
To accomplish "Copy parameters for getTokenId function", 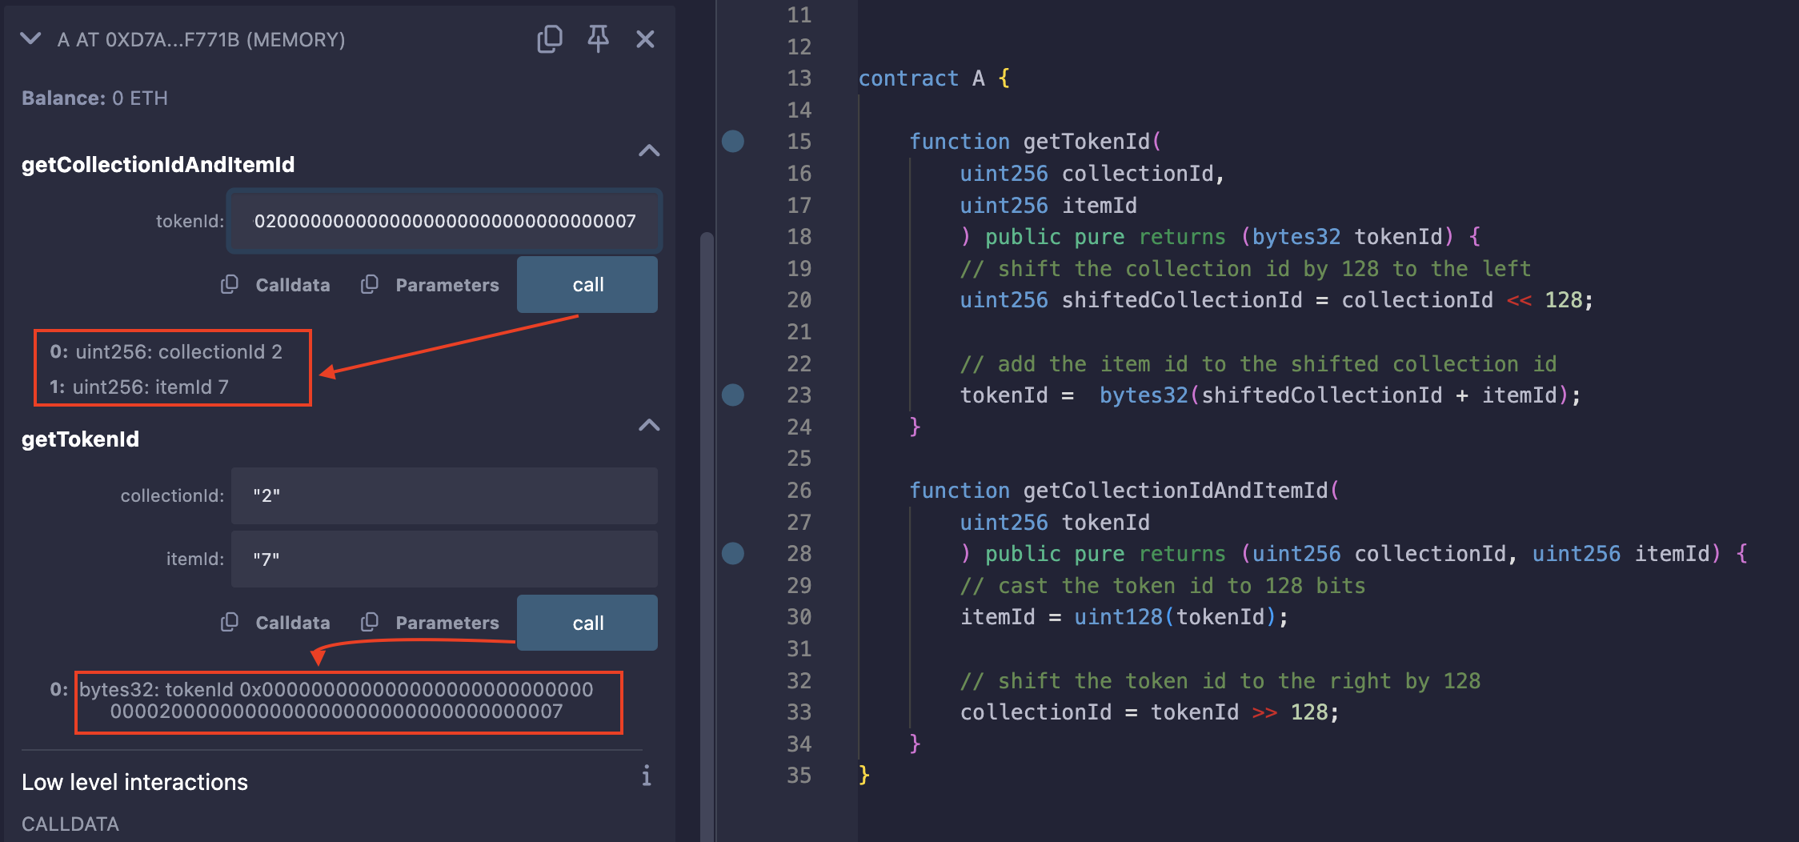I will [x=371, y=622].
